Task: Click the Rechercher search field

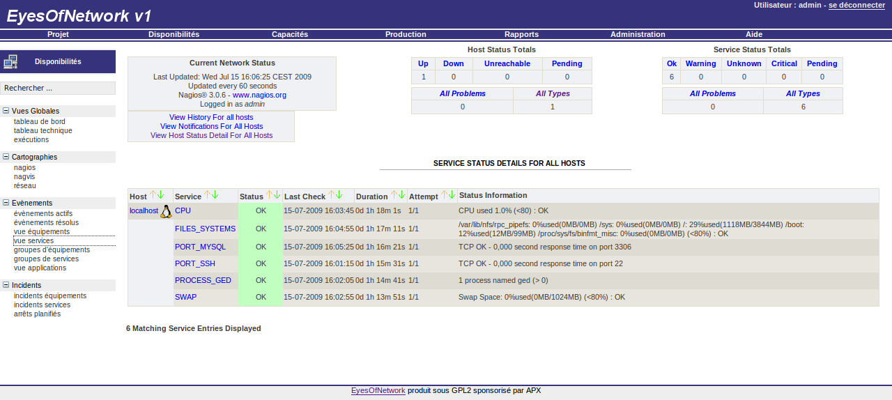Action: (58, 89)
